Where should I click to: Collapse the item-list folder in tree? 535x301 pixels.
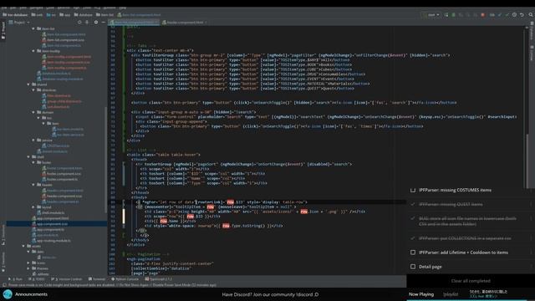tap(33, 28)
